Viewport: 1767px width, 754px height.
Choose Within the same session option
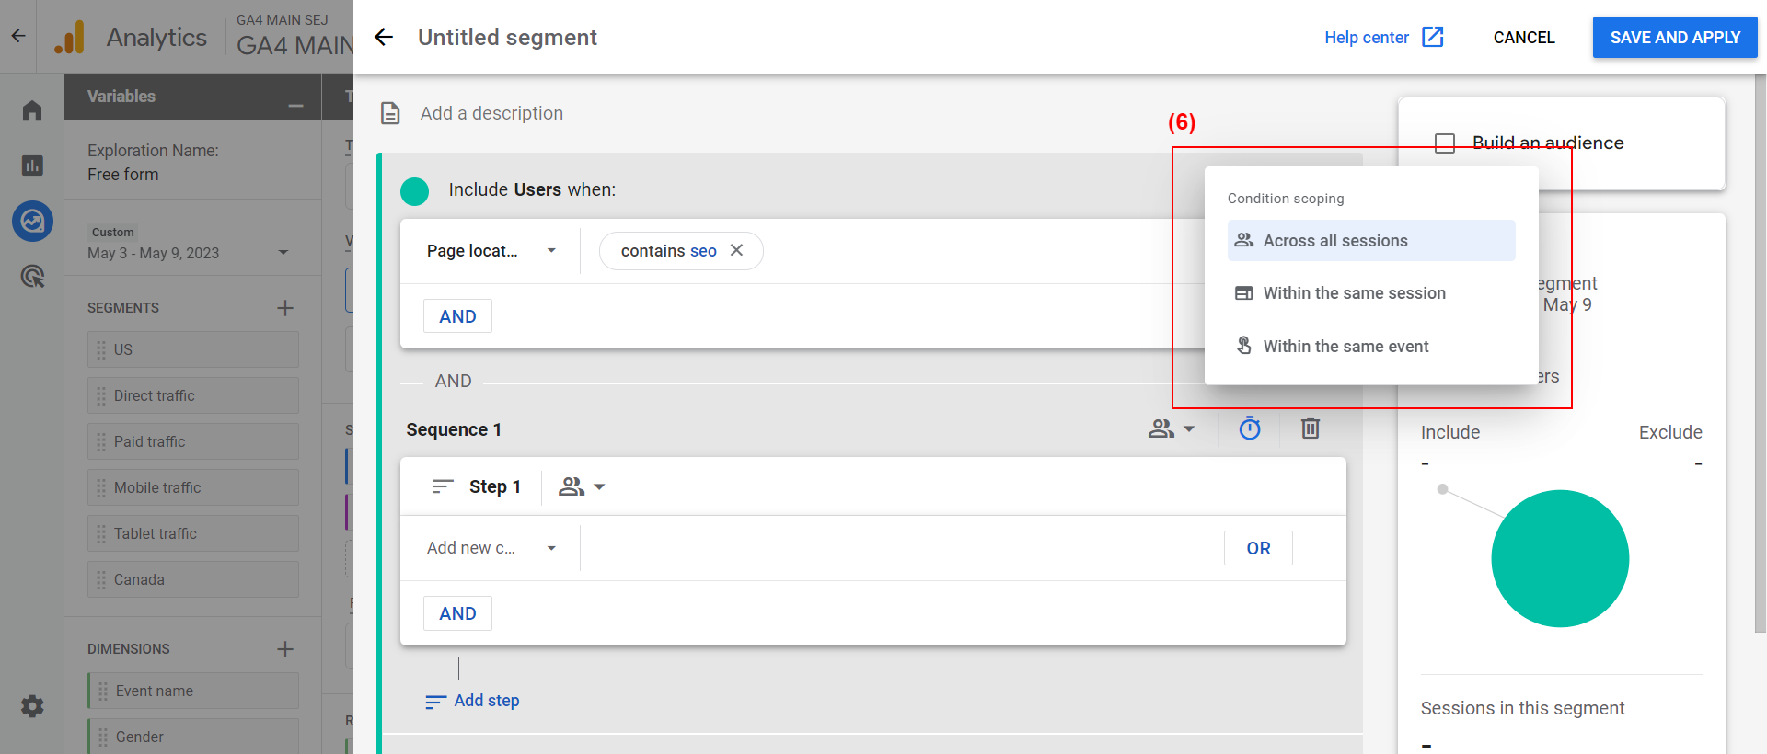coord(1371,293)
